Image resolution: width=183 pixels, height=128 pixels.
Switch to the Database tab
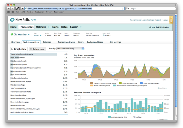[x=47, y=42]
